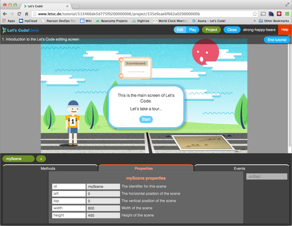Open Apps bookmarks shortcut

[9, 21]
